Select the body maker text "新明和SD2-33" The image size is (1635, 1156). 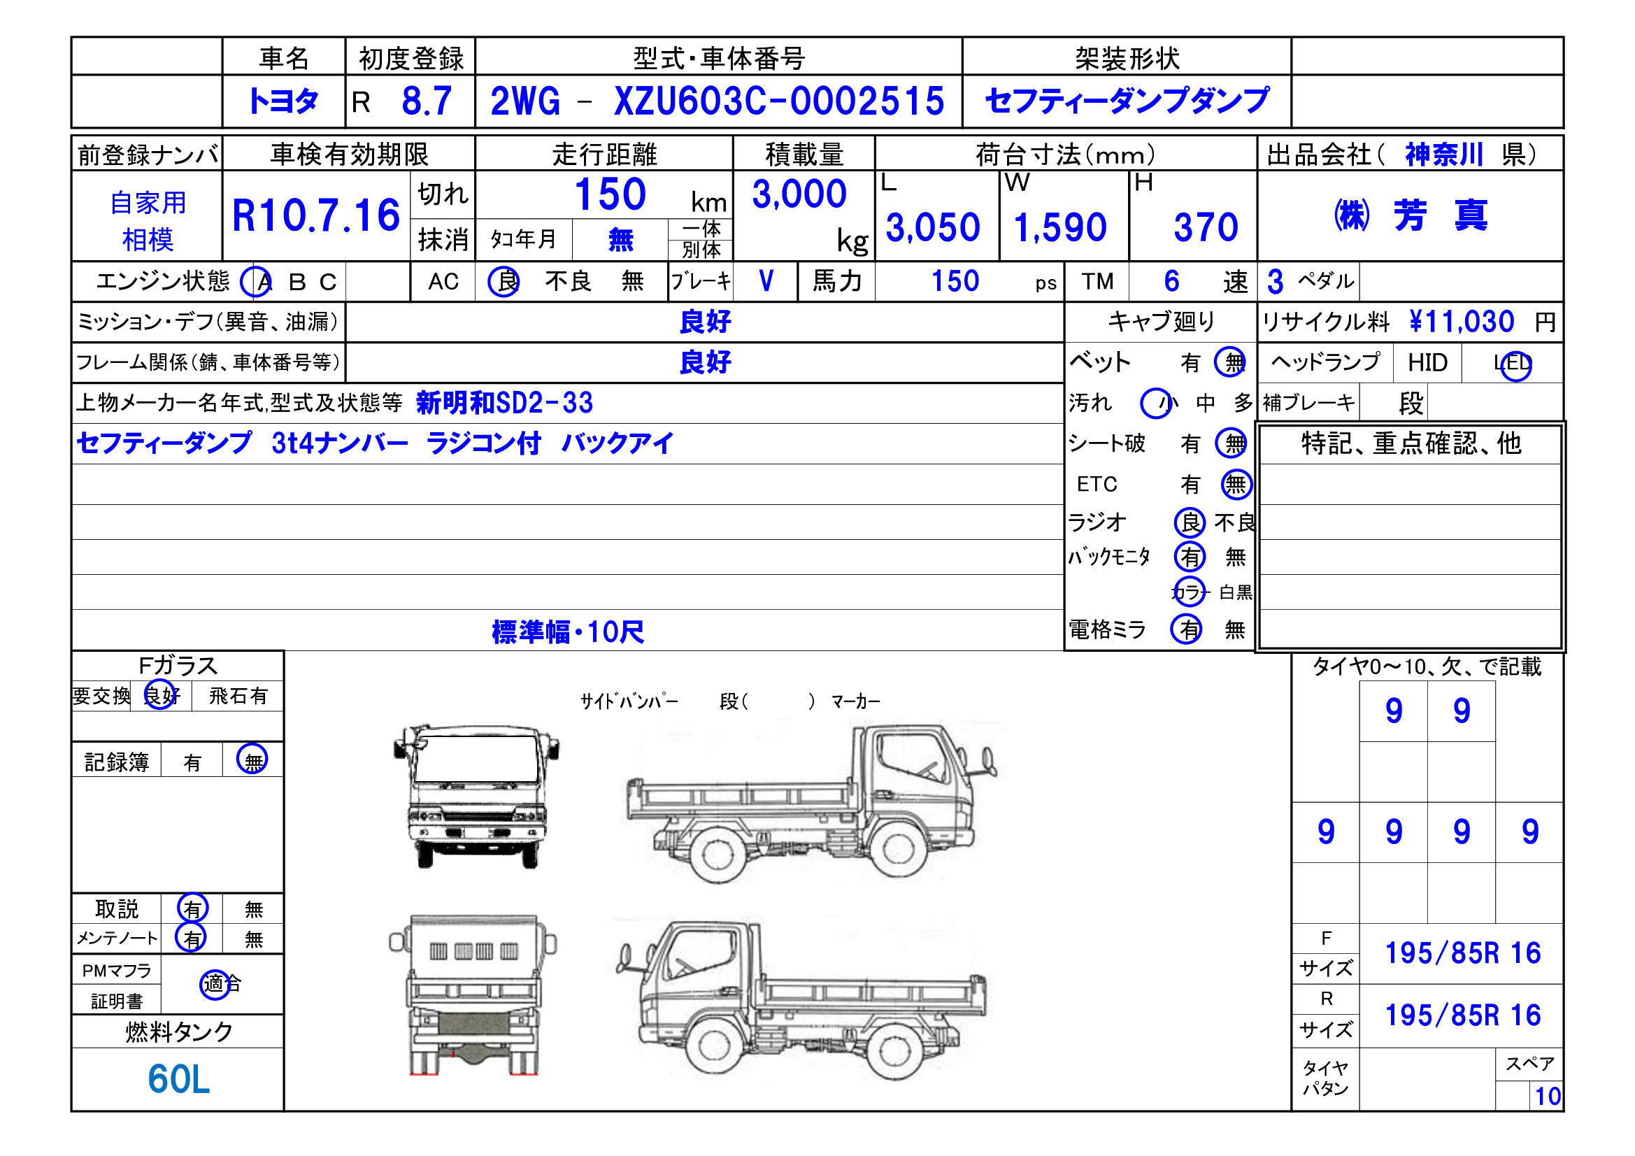504,403
